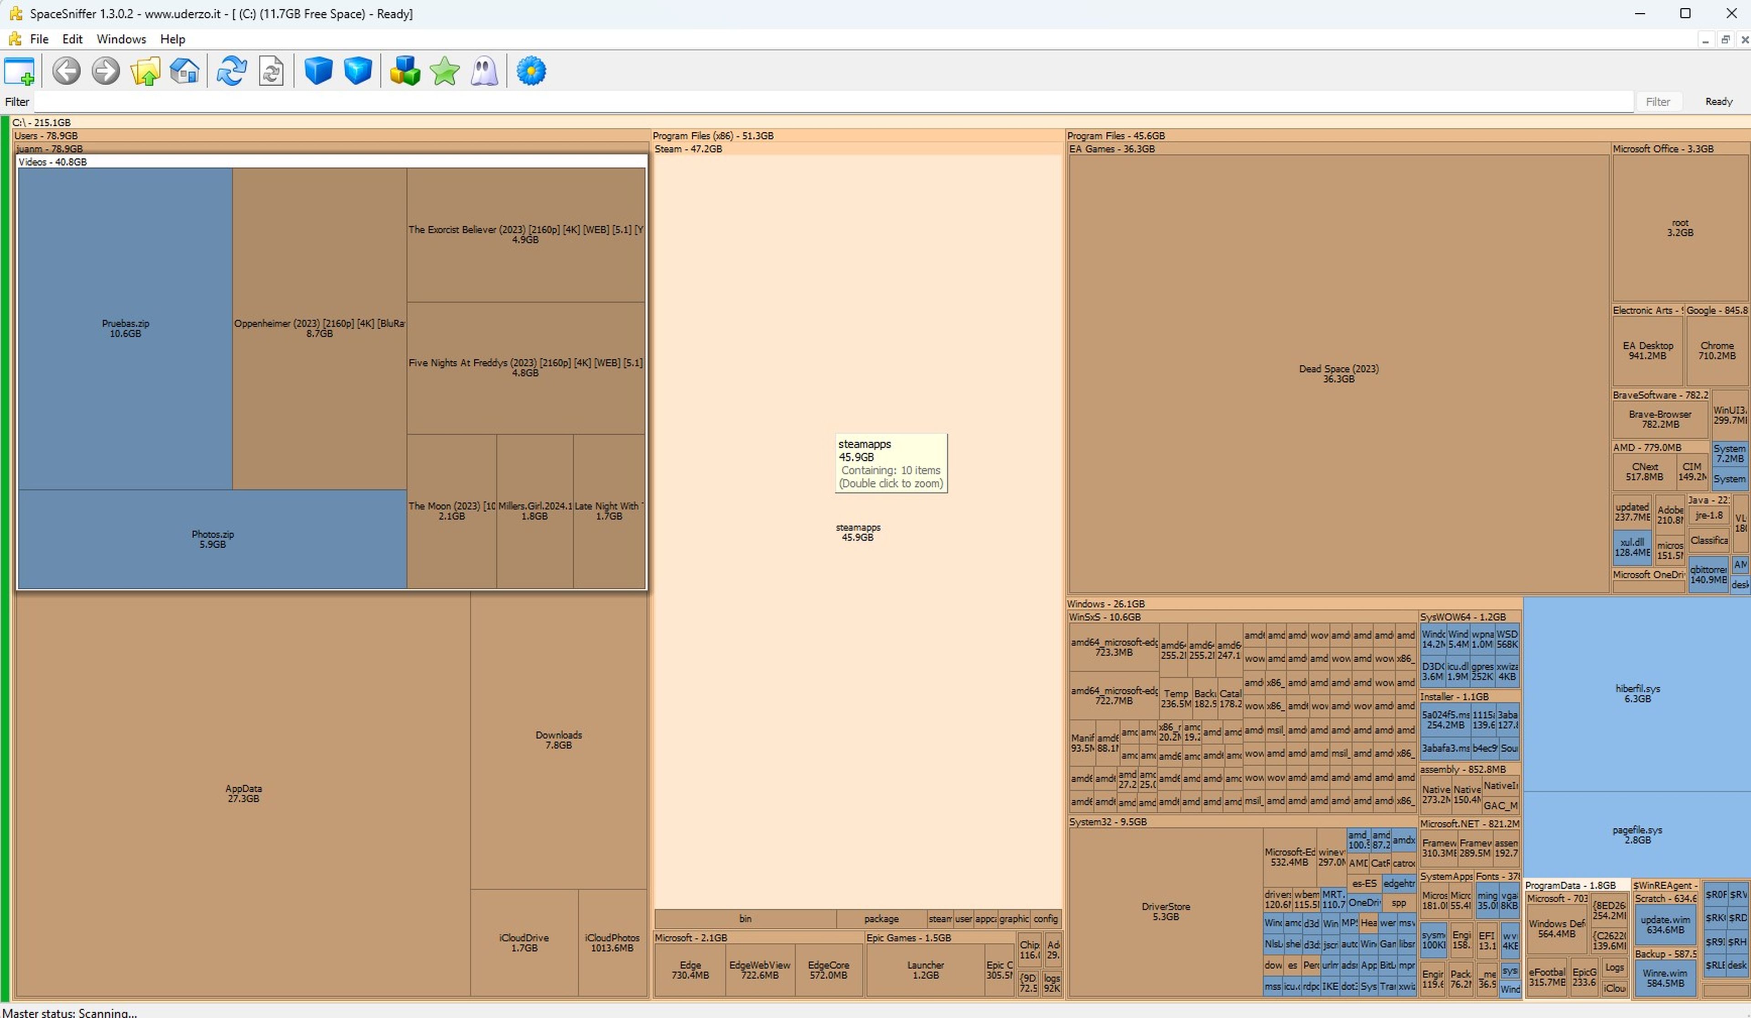Click the System32 - 9.5GB header

pos(1243,822)
